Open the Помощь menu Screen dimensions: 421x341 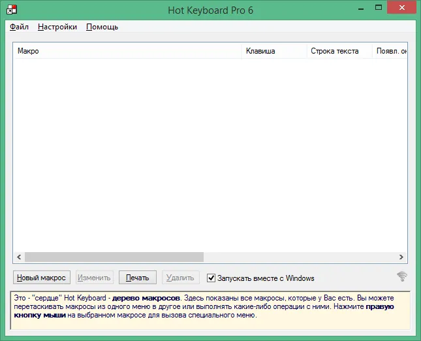point(102,27)
